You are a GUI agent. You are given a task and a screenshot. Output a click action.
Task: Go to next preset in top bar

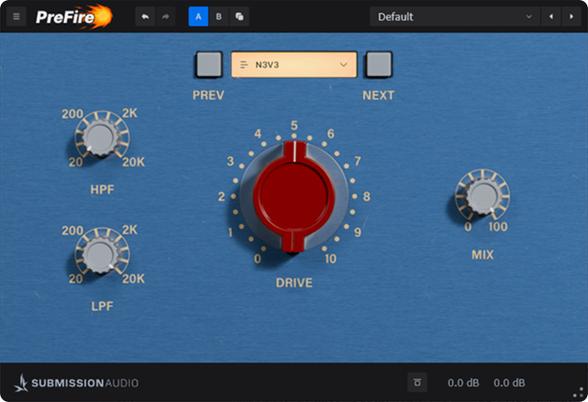[571, 16]
